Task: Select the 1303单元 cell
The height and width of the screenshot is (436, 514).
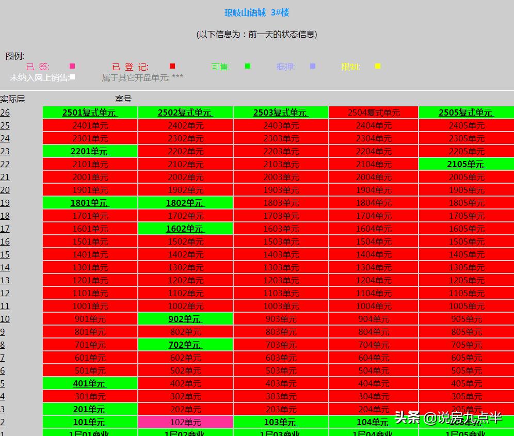Action: tap(281, 267)
